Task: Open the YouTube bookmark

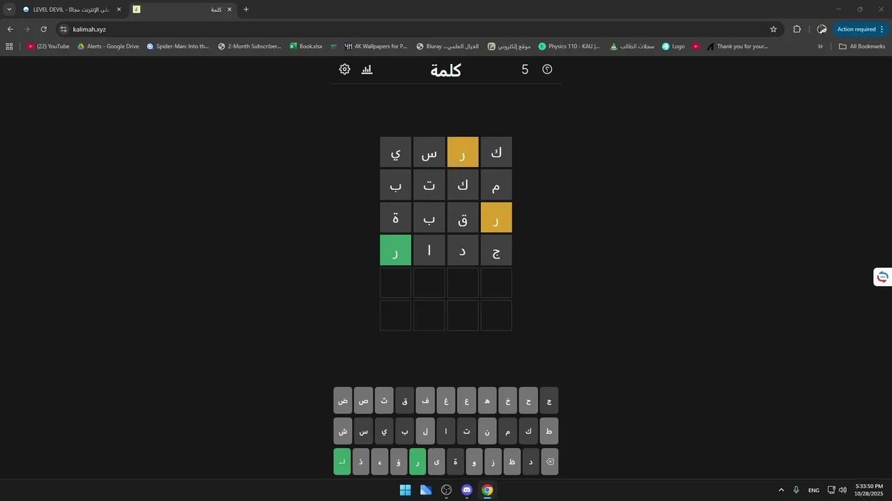Action: click(48, 47)
